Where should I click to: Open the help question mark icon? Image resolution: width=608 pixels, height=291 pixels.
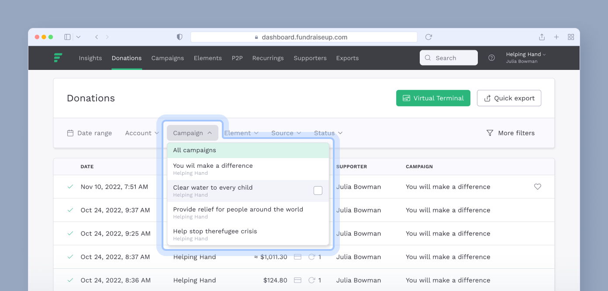point(491,58)
